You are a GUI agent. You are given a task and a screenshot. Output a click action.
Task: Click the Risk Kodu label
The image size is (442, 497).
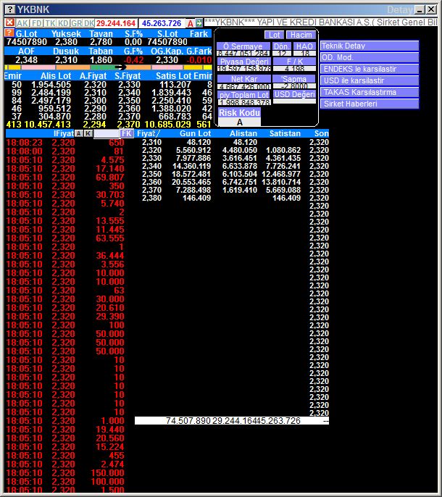tap(239, 113)
